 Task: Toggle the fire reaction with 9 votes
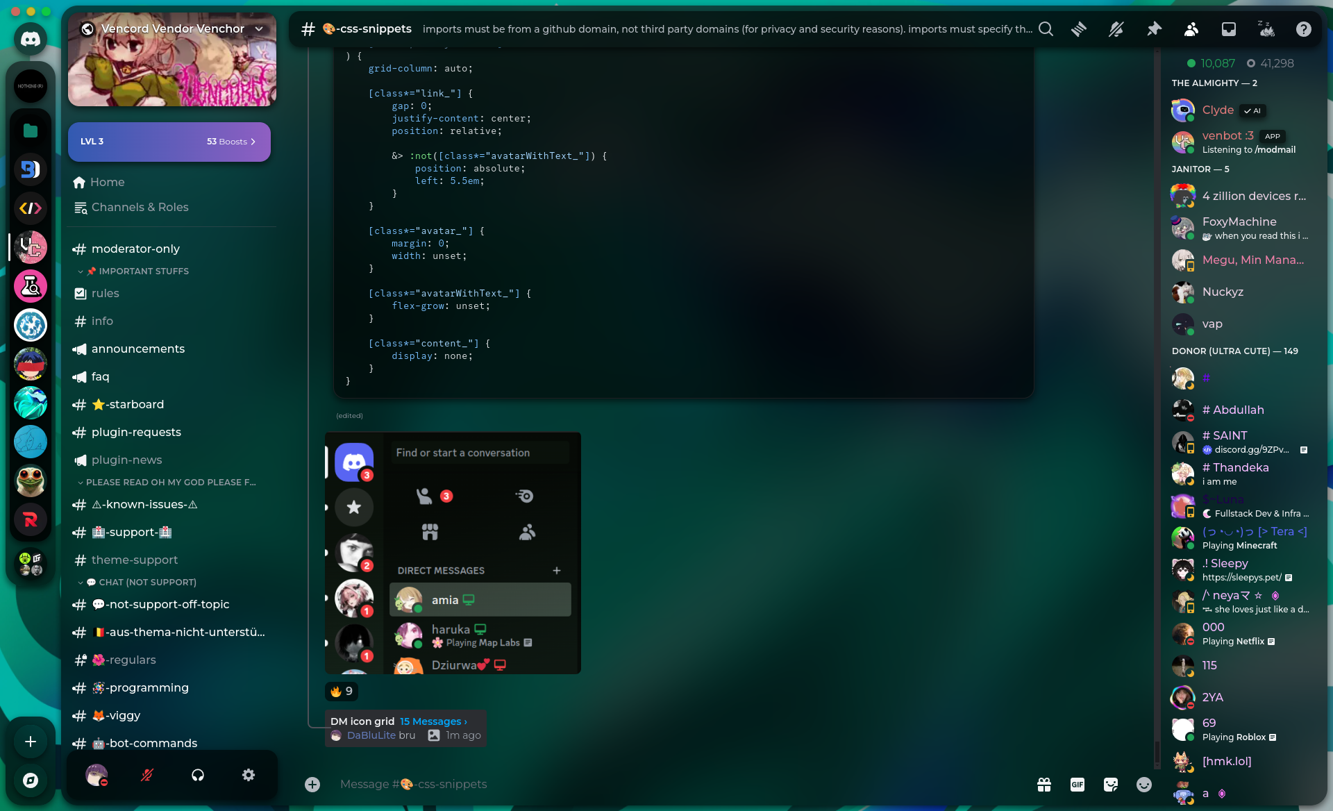pyautogui.click(x=342, y=692)
